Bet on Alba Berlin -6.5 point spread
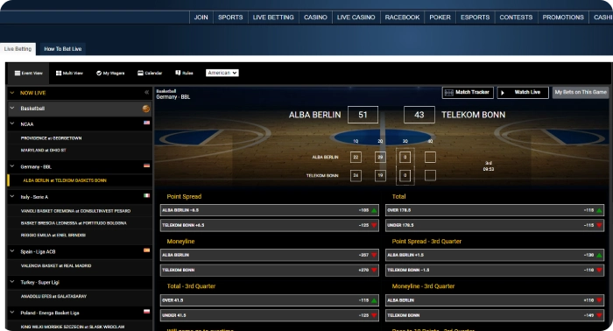 point(270,210)
